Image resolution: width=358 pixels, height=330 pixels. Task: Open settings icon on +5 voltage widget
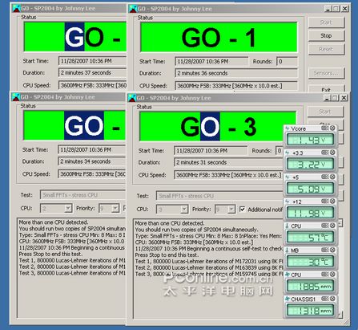pos(324,177)
